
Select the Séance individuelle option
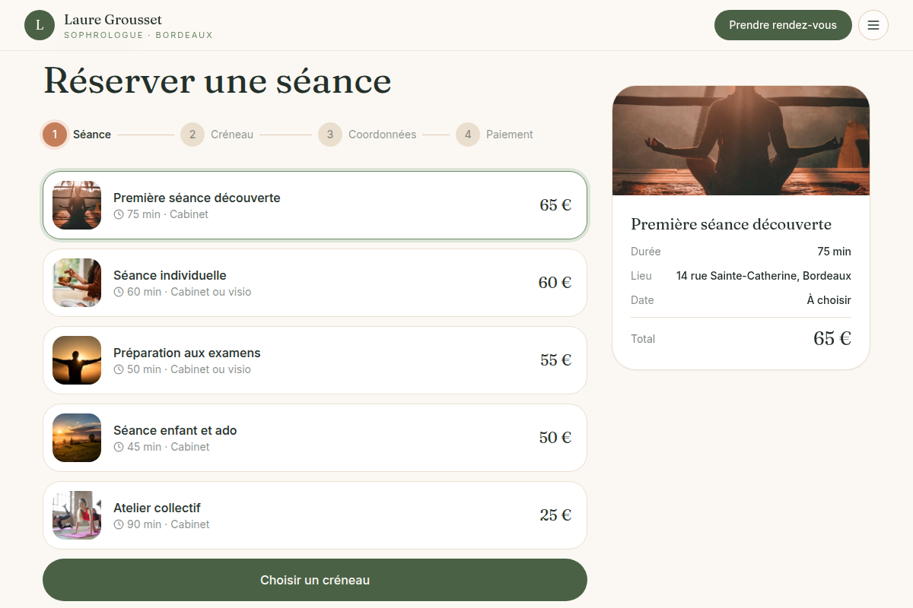coord(315,283)
